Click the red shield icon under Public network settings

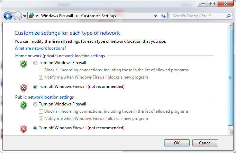pyautogui.click(x=24, y=129)
